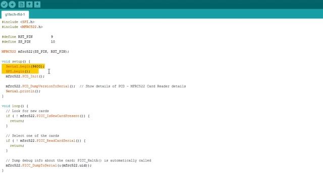This screenshot has height=181, width=323.
Task: Click the Upload arrow icon
Action: coord(12,5)
